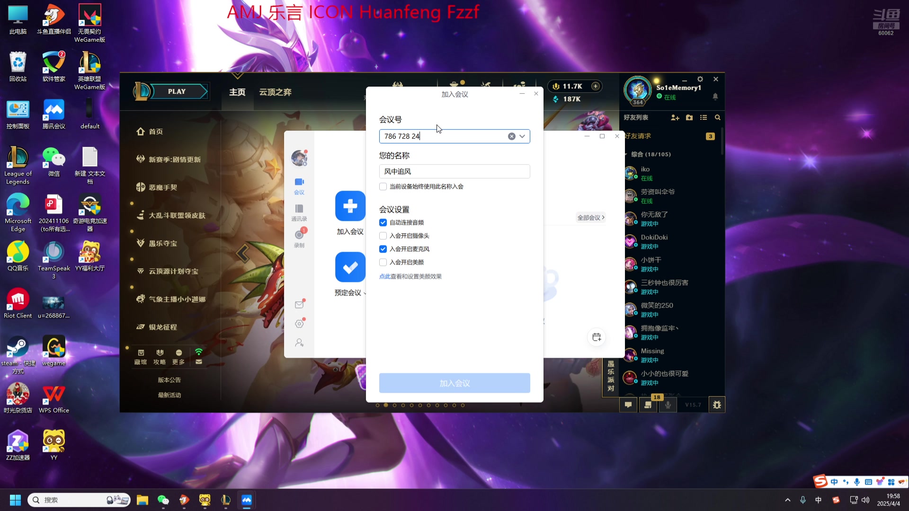This screenshot has height=511, width=909.
Task: Select friend iko in friends list
Action: click(670, 173)
